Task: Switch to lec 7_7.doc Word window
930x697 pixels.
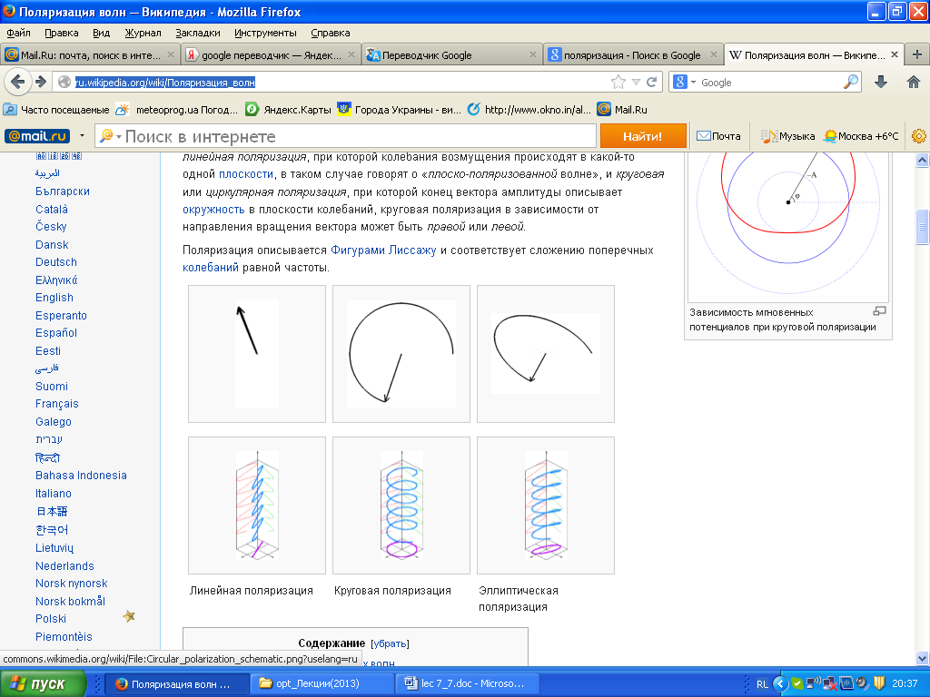Action: pyautogui.click(x=466, y=683)
